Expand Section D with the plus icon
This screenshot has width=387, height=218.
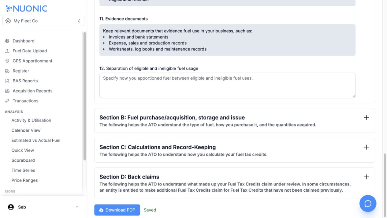tap(366, 177)
